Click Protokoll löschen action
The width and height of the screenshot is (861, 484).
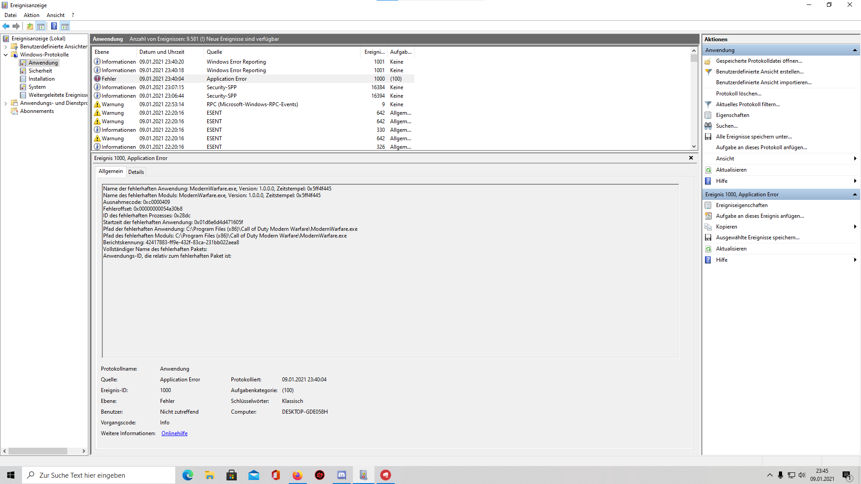click(x=738, y=94)
